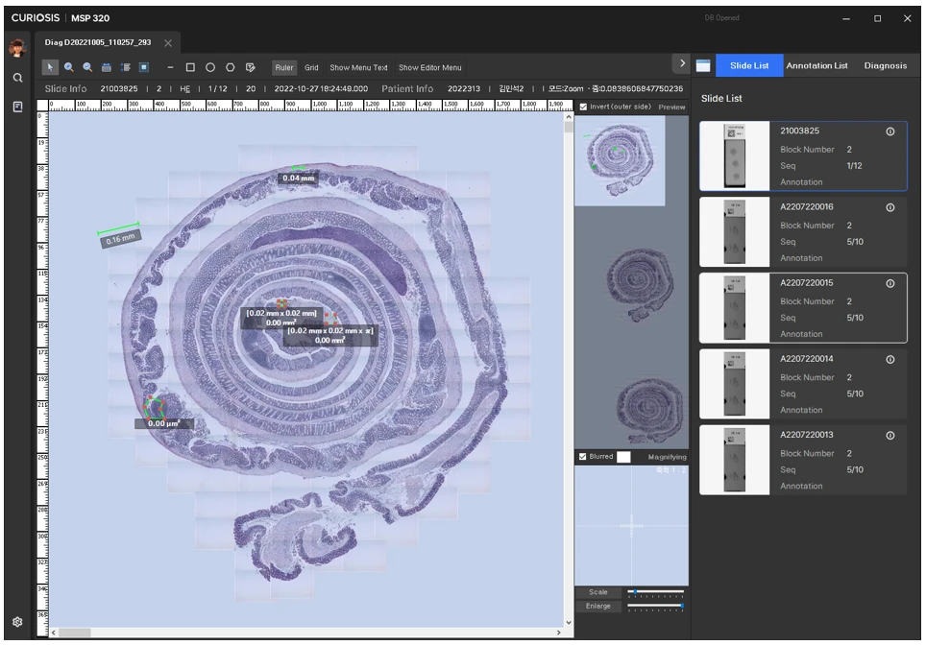926x645 pixels.
Task: Open info icon for slide A2207220014
Action: tap(889, 359)
